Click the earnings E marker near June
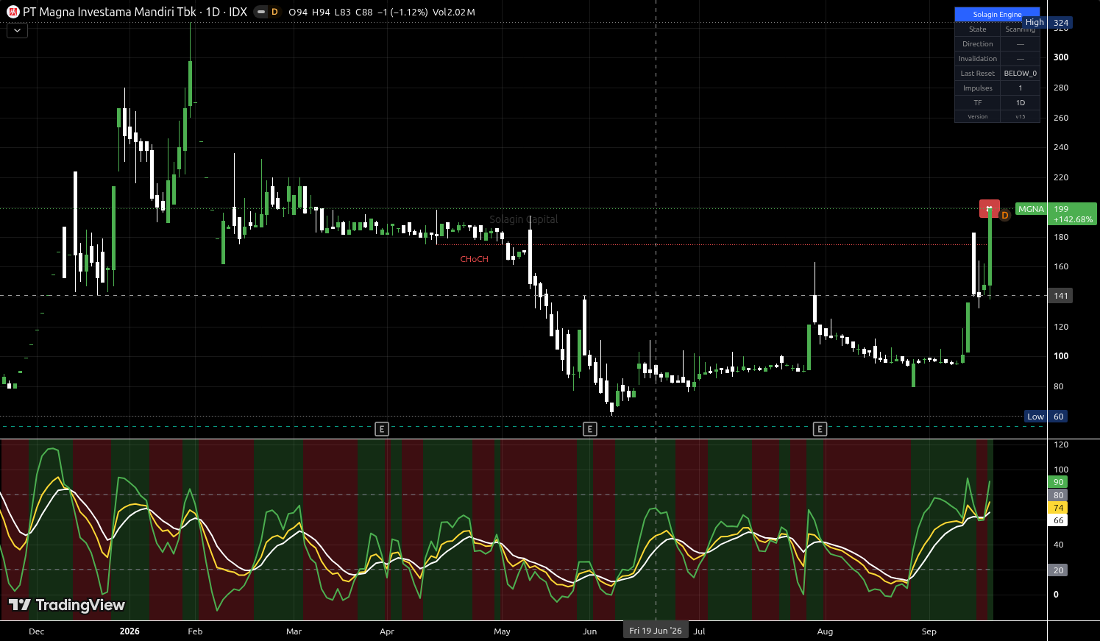The height and width of the screenshot is (641, 1100). pyautogui.click(x=589, y=428)
